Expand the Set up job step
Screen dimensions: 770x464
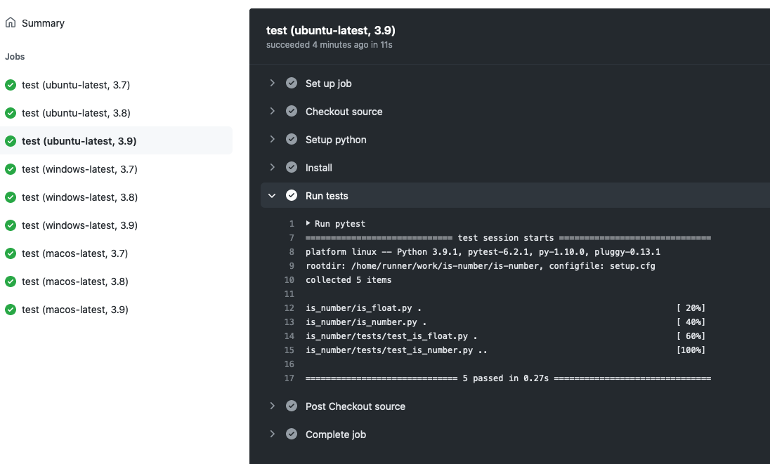273,83
